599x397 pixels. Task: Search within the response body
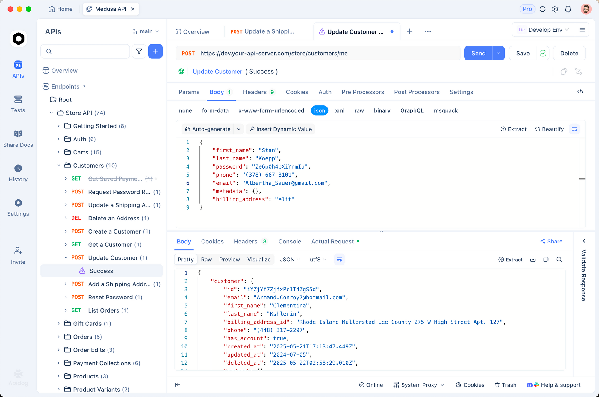pyautogui.click(x=559, y=260)
